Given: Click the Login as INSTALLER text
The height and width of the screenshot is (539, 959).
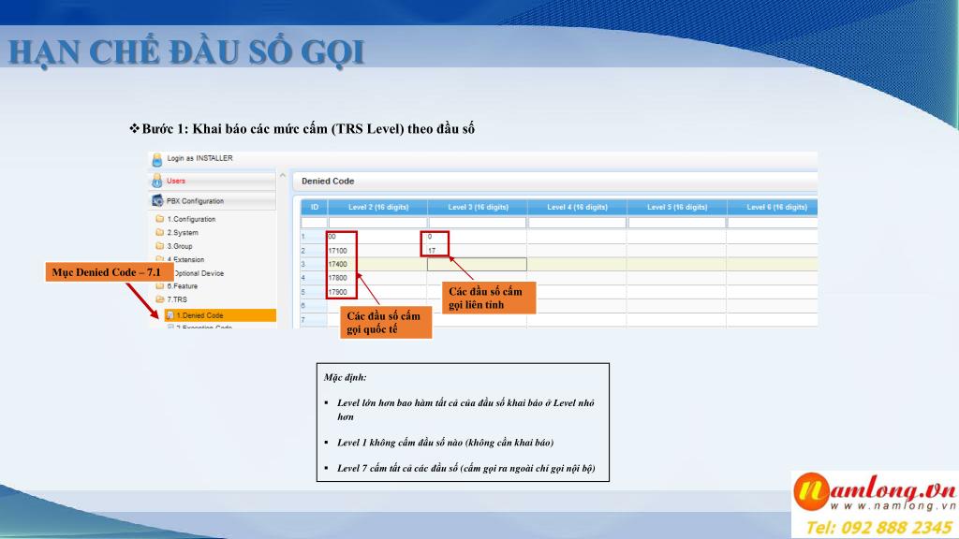Looking at the screenshot, I should pos(200,158).
